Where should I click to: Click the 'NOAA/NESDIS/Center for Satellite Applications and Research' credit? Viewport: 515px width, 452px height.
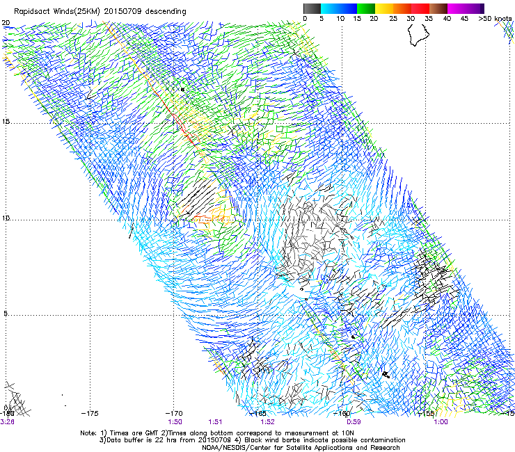pyautogui.click(x=301, y=448)
